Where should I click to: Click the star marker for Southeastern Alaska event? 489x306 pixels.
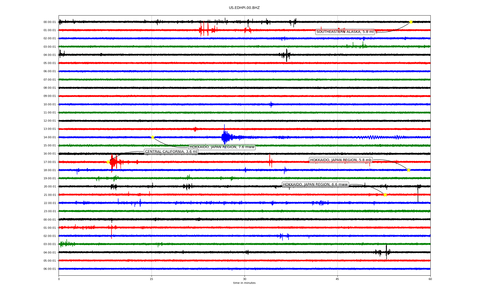pos(411,22)
